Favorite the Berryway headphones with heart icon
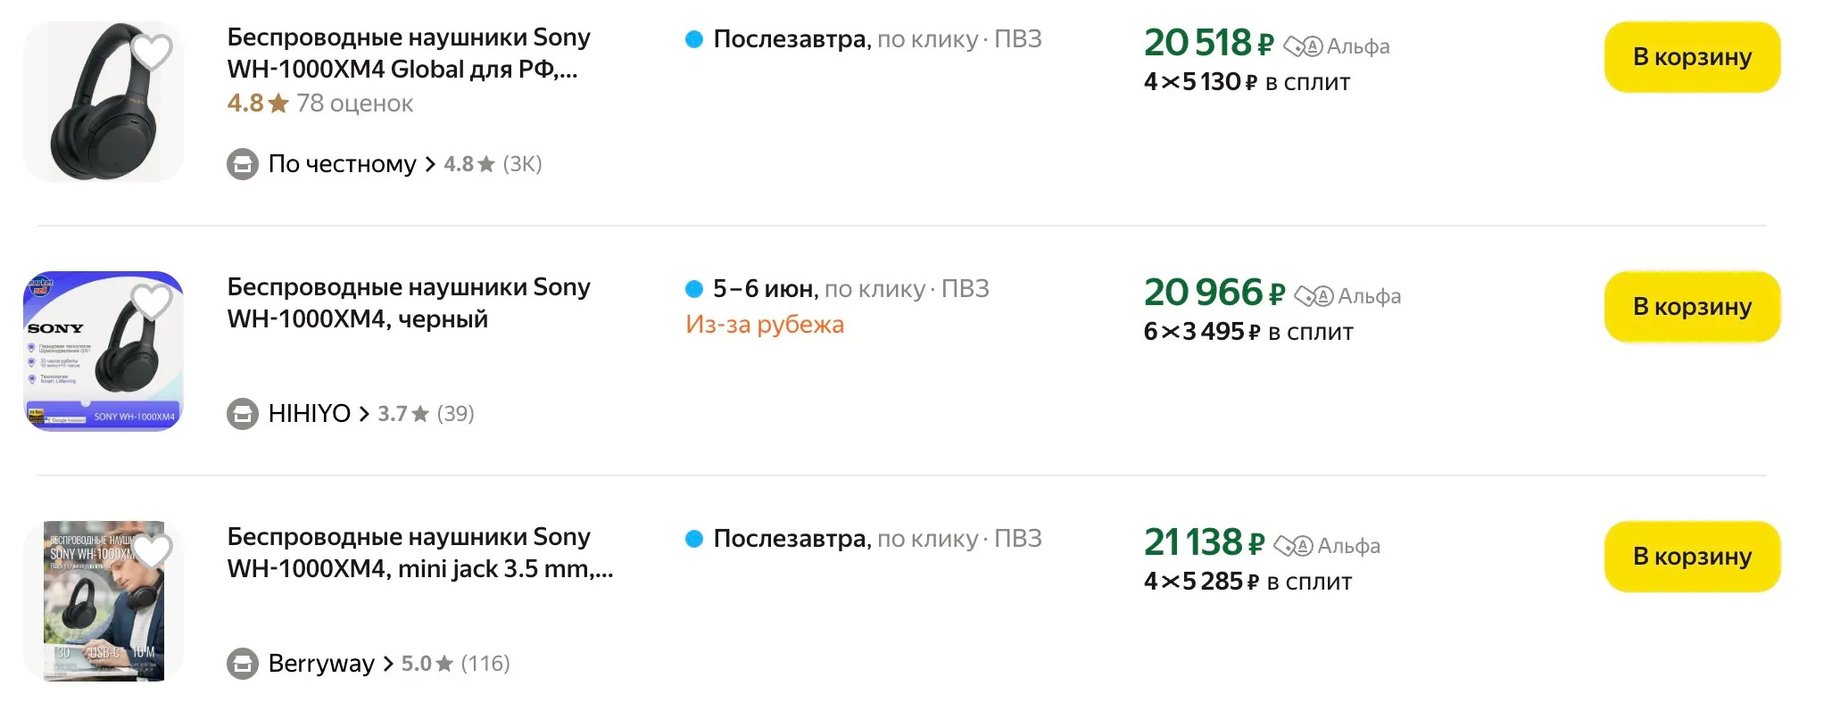Image resolution: width=1840 pixels, height=719 pixels. click(152, 551)
